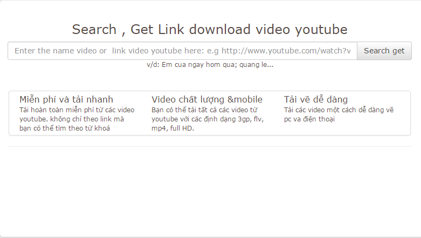421x238 pixels.
Task: Click the horizontal divider below the features panel
Action: (x=210, y=147)
